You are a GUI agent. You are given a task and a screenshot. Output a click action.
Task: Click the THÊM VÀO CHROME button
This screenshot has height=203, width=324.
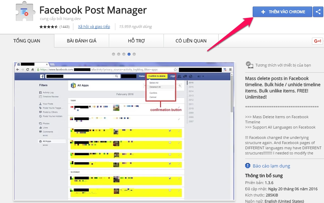(282, 12)
